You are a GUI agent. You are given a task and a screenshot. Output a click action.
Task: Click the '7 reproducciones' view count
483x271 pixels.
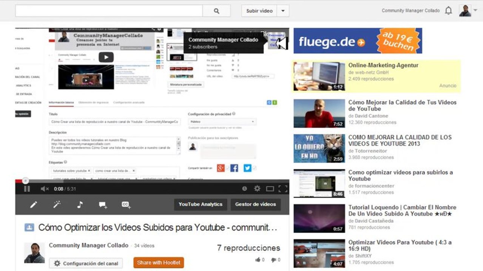248,248
